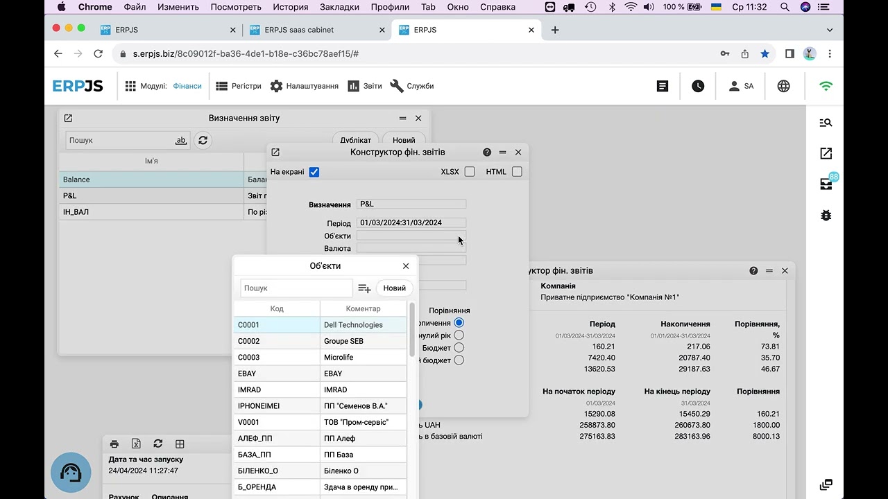This screenshot has width=888, height=499.
Task: Open the Chrome three-dot menu
Action: click(830, 53)
